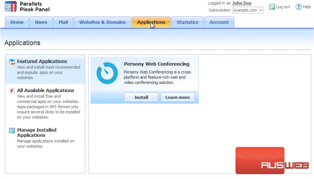Click the Manage Installed Applications list icon

(12, 131)
